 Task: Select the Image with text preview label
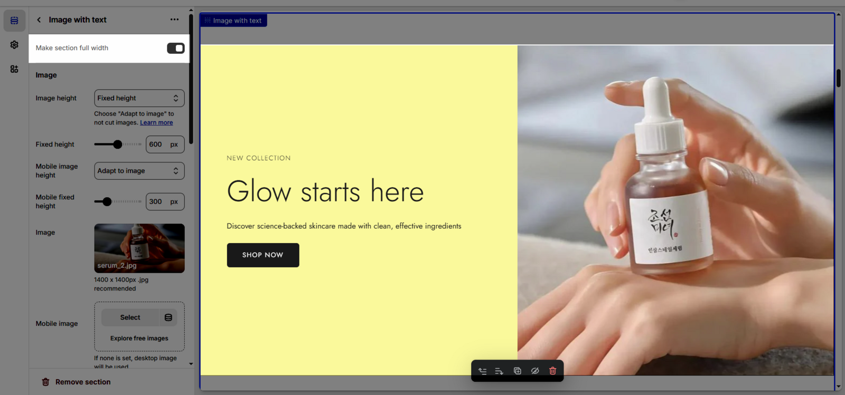click(x=233, y=21)
